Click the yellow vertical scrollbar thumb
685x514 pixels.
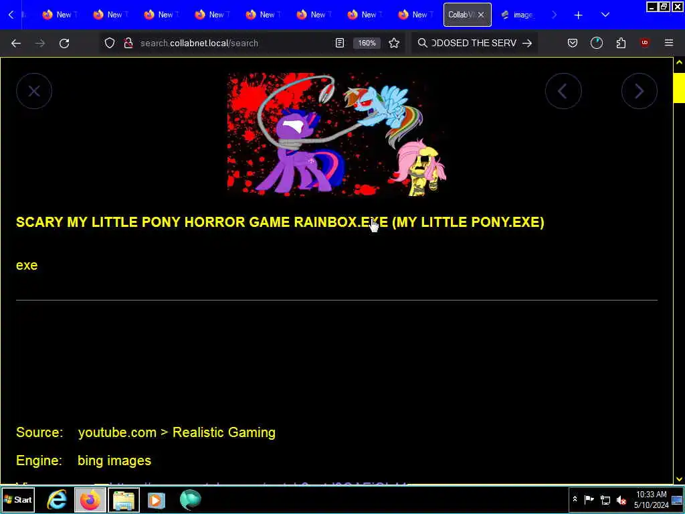[679, 88]
